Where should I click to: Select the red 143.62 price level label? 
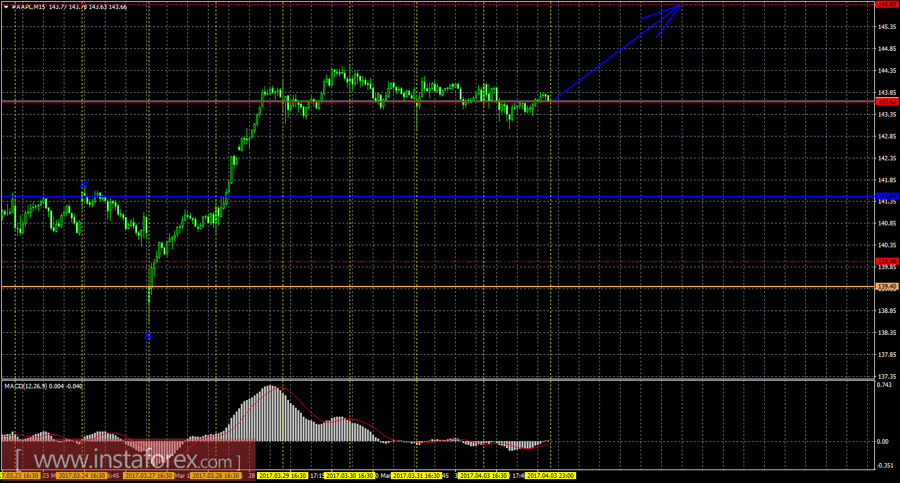[x=888, y=101]
